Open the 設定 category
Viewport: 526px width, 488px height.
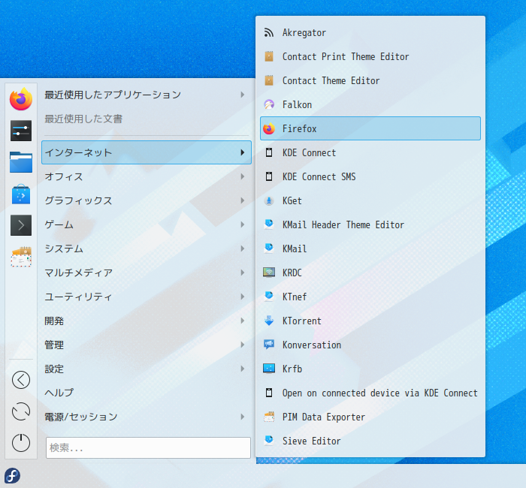[147, 369]
